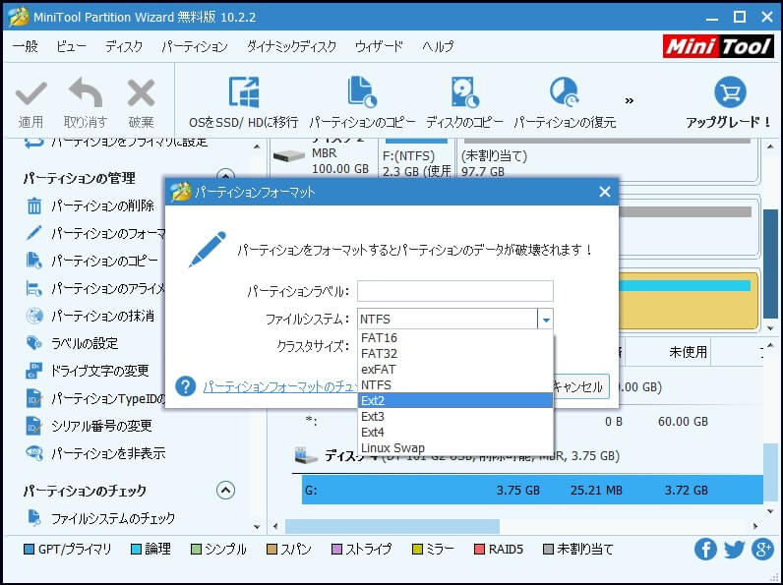Open the Copy Disk (ディスクのコピー) wizard icon
Image resolution: width=783 pixels, height=585 pixels.
pos(464,92)
